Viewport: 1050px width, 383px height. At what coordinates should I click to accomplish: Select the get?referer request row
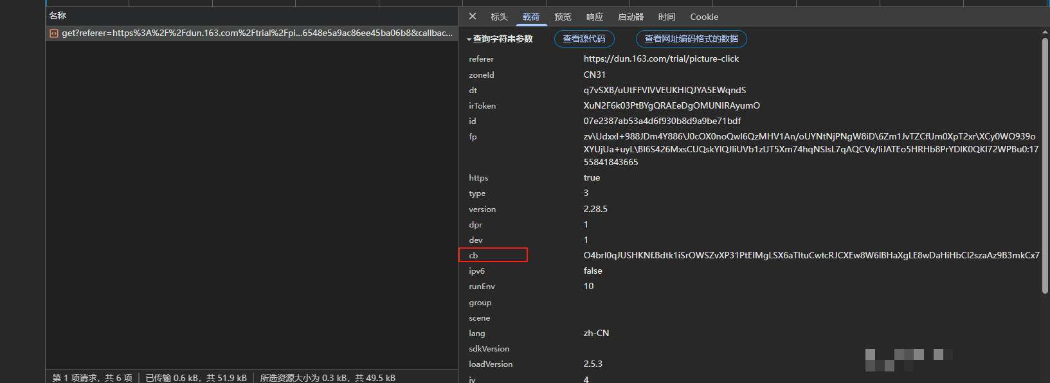click(x=257, y=33)
